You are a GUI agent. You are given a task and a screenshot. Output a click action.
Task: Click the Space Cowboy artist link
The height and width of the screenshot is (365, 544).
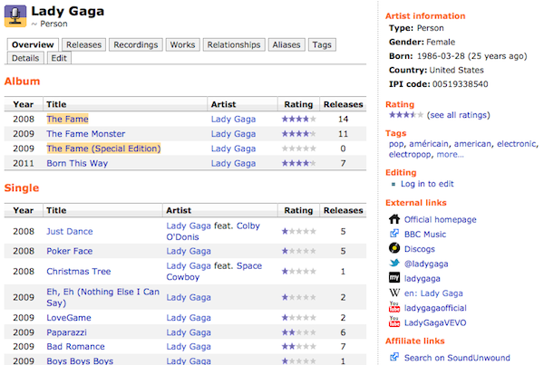click(x=214, y=272)
